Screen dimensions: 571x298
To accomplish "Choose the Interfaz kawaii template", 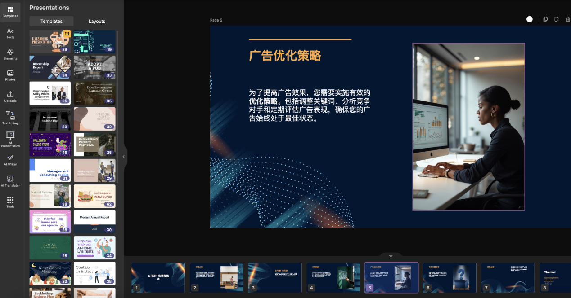I will 50,222.
